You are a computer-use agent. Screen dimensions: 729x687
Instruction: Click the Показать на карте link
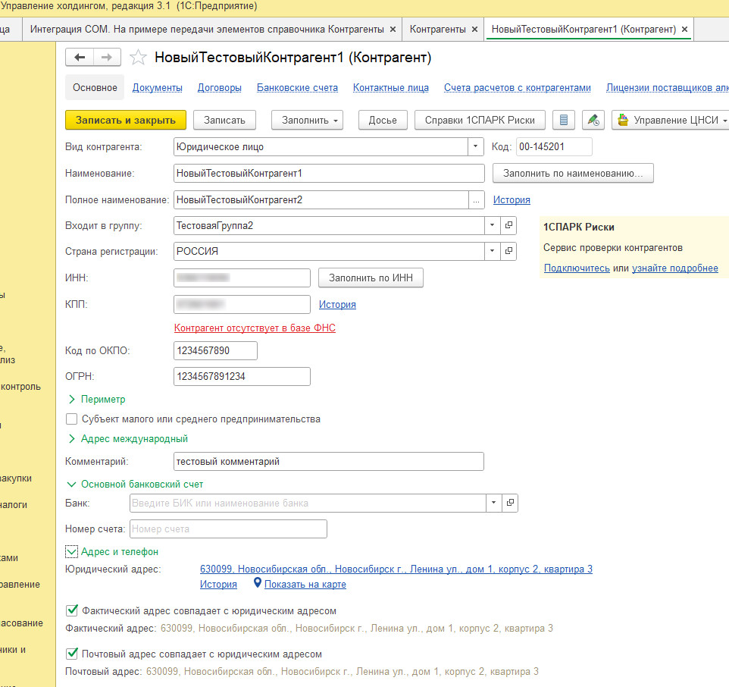pyautogui.click(x=305, y=584)
